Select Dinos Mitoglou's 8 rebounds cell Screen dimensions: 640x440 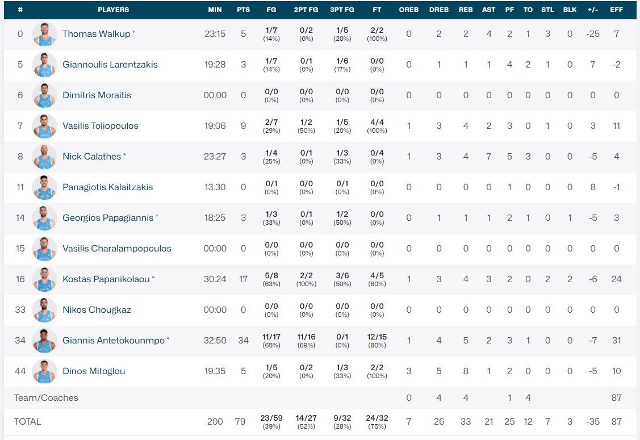click(x=466, y=371)
